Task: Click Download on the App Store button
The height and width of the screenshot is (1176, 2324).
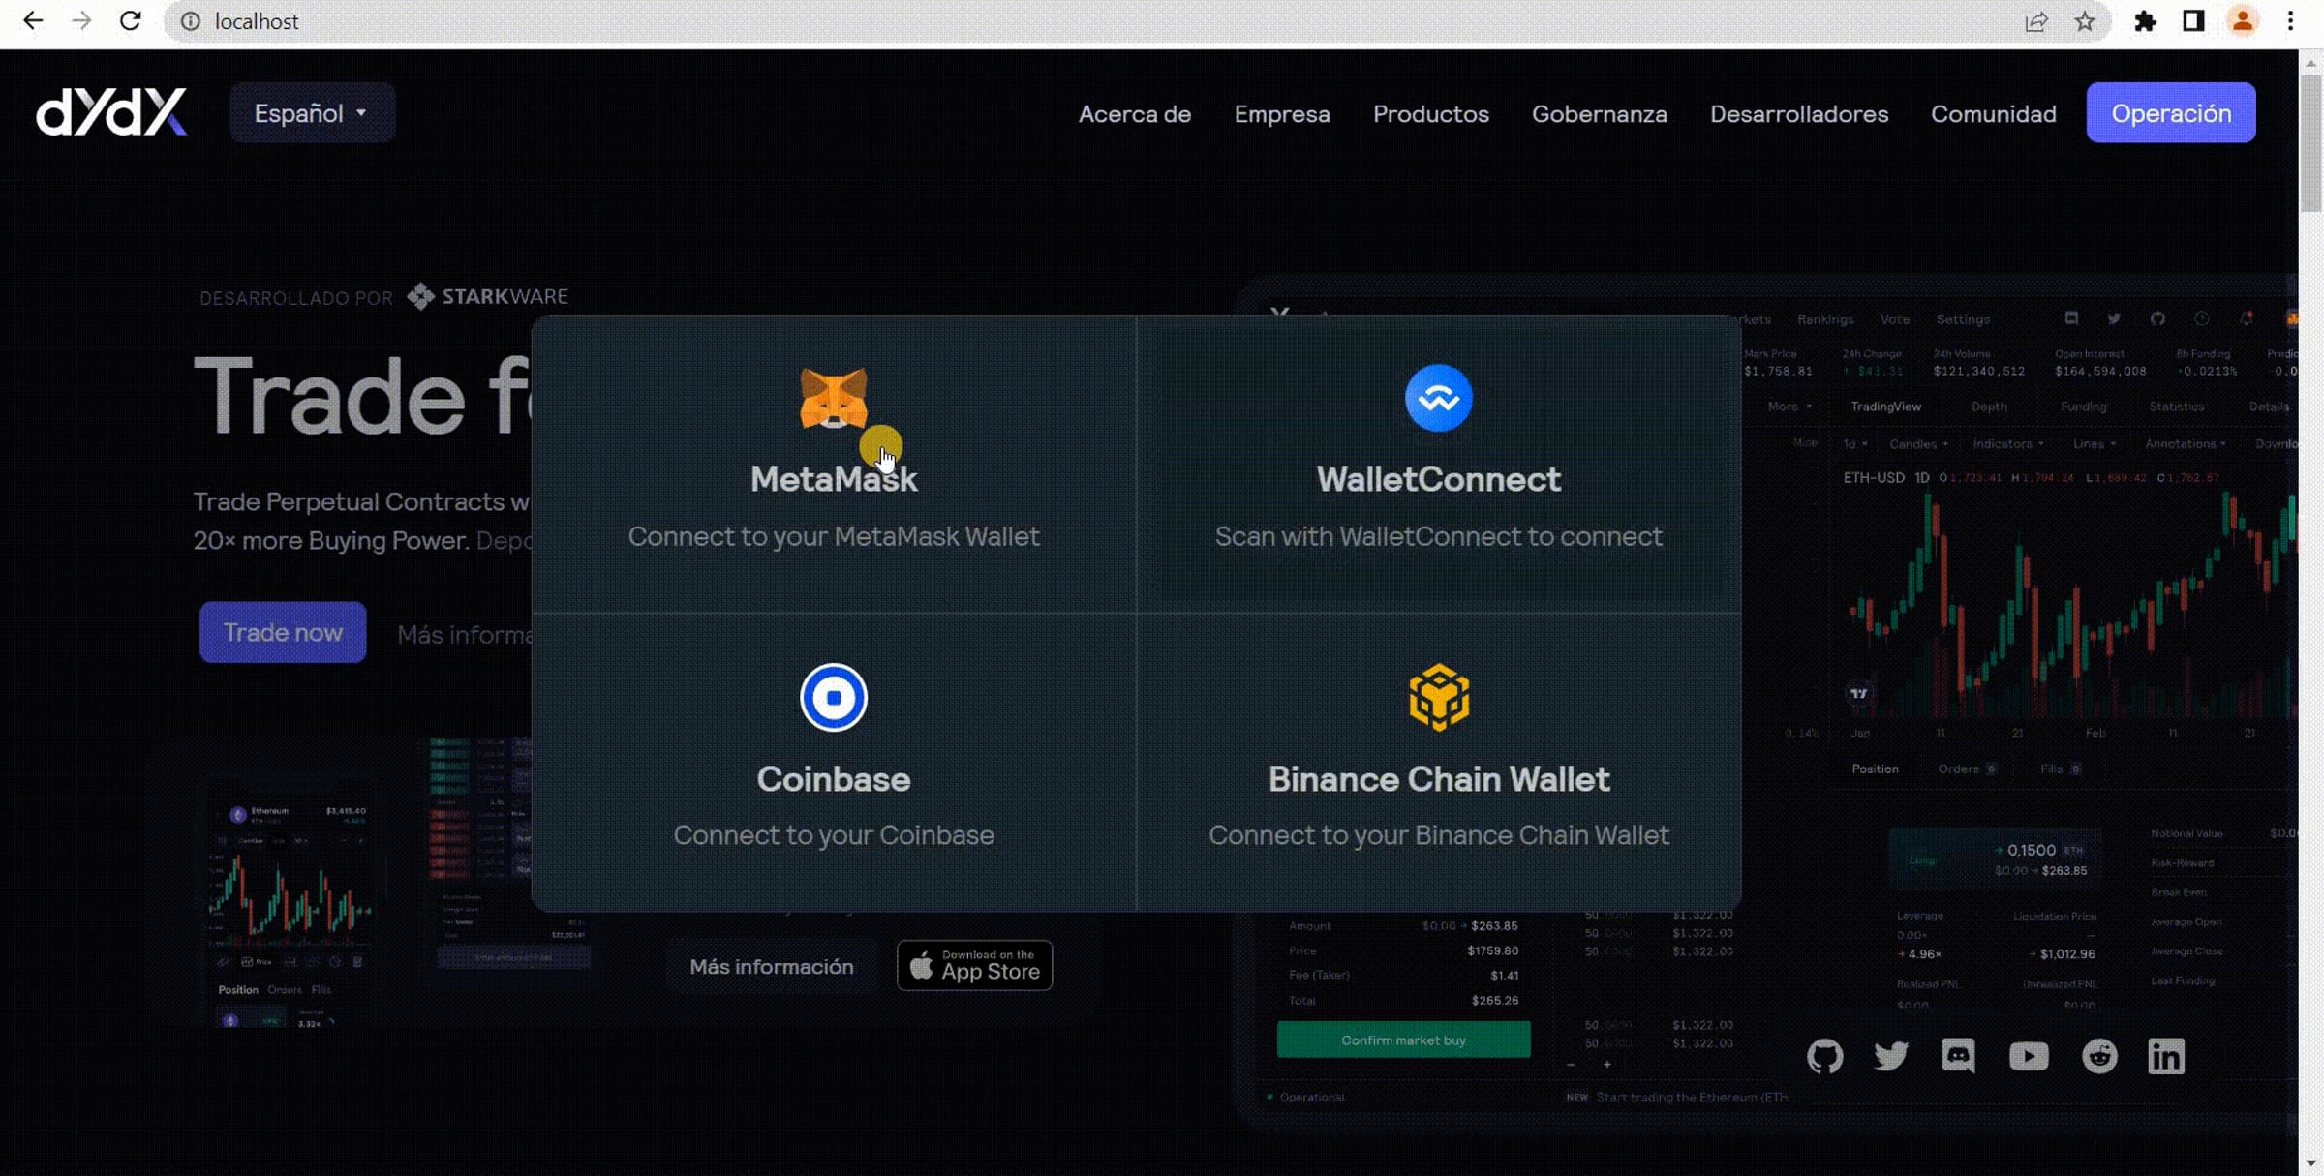Action: (974, 966)
